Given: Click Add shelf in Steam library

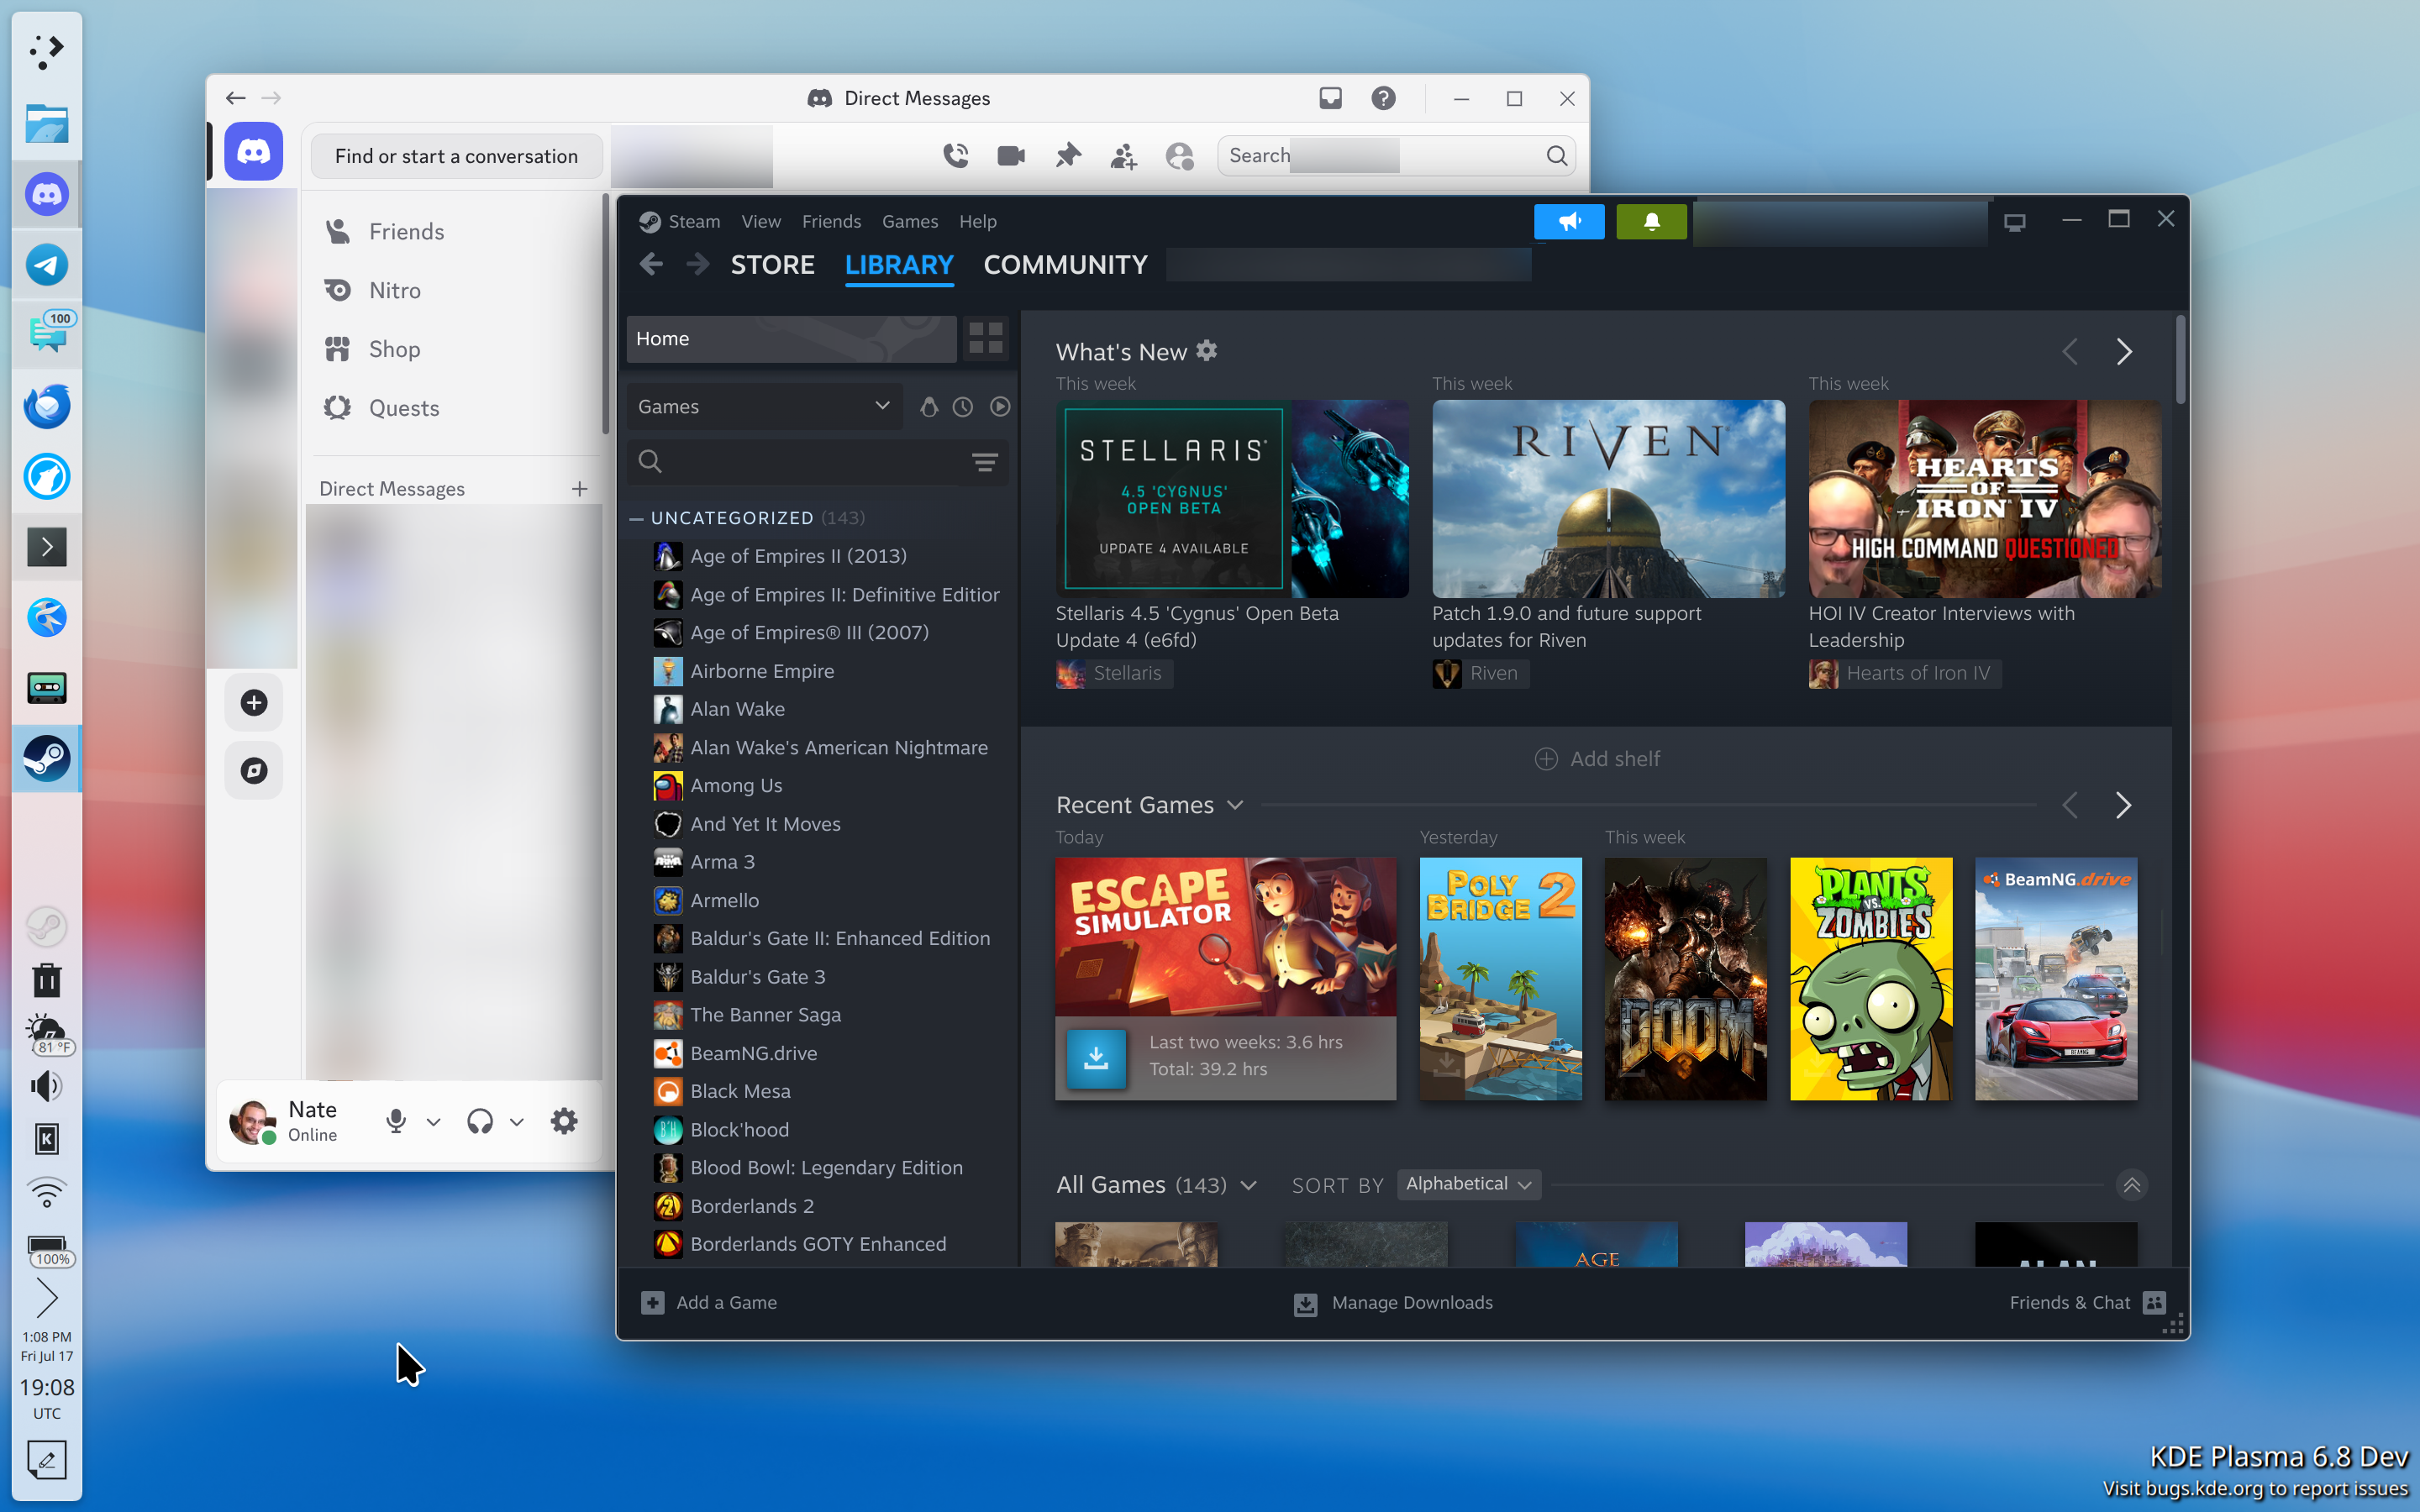Looking at the screenshot, I should pyautogui.click(x=1597, y=759).
